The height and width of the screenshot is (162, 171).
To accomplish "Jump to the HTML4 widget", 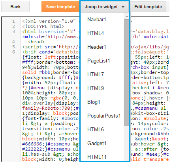I will point(96,33).
